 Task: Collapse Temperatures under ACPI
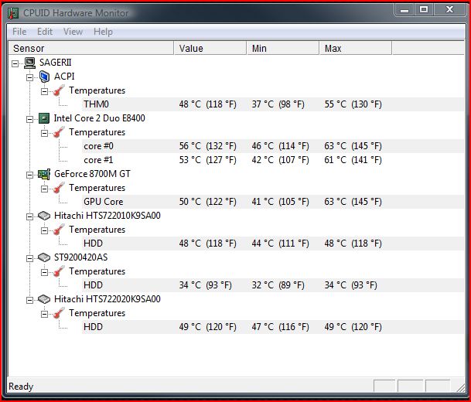tap(44, 91)
